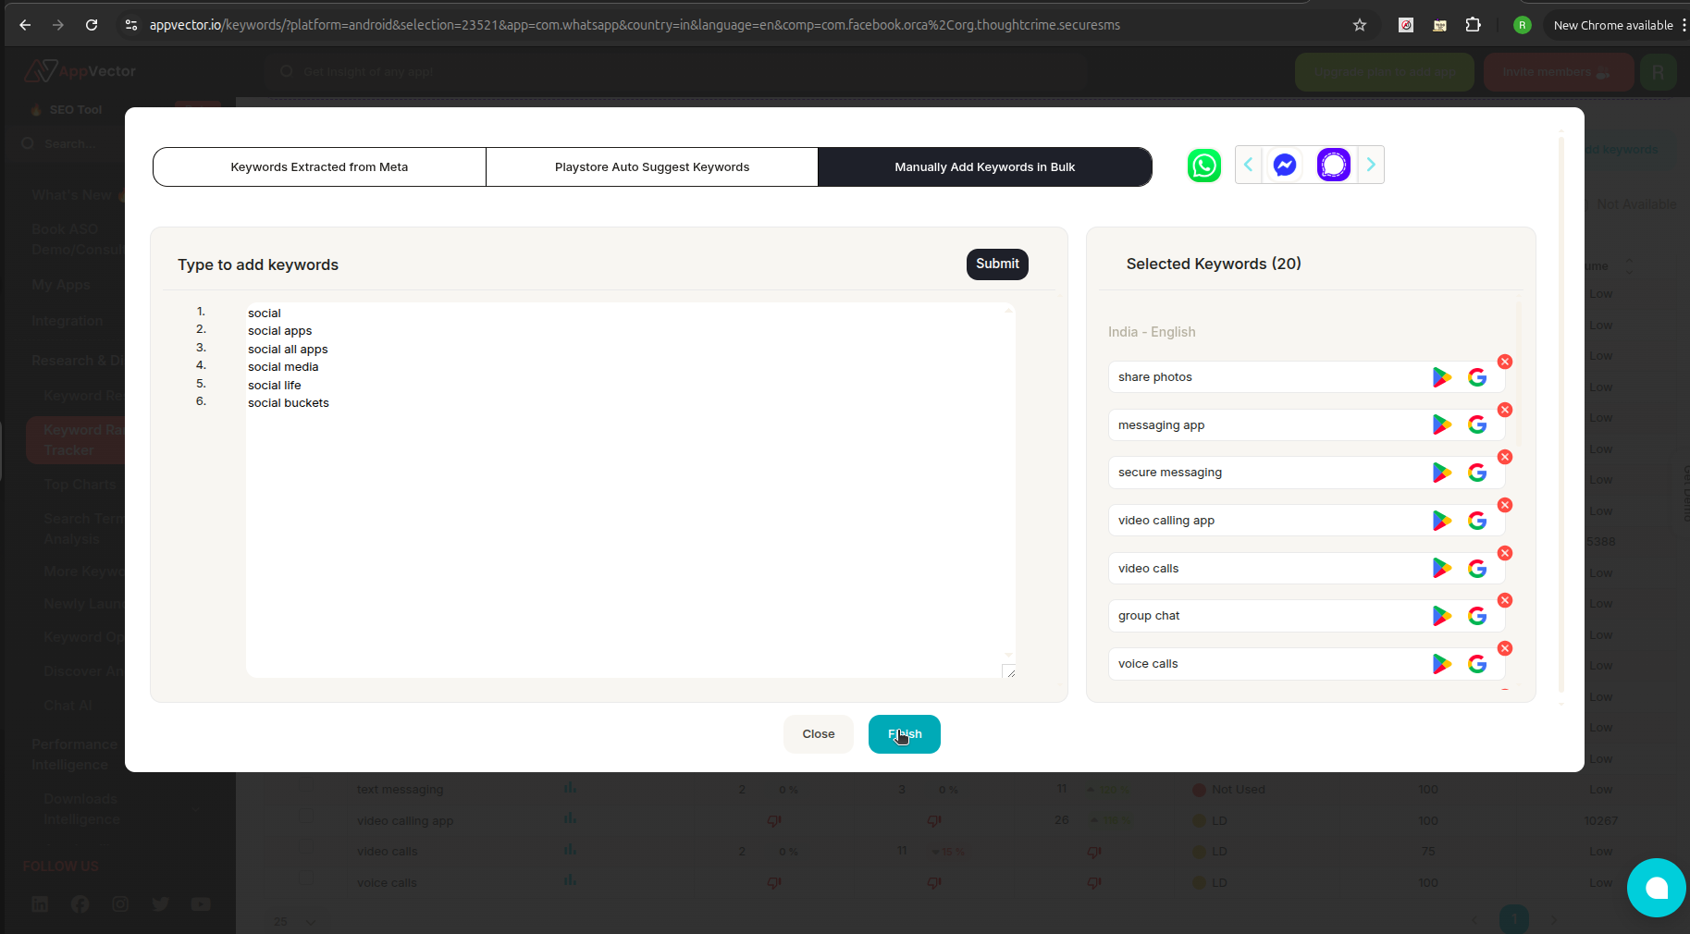Select the Facebook Messenger app icon
1690x934 pixels.
tap(1284, 165)
